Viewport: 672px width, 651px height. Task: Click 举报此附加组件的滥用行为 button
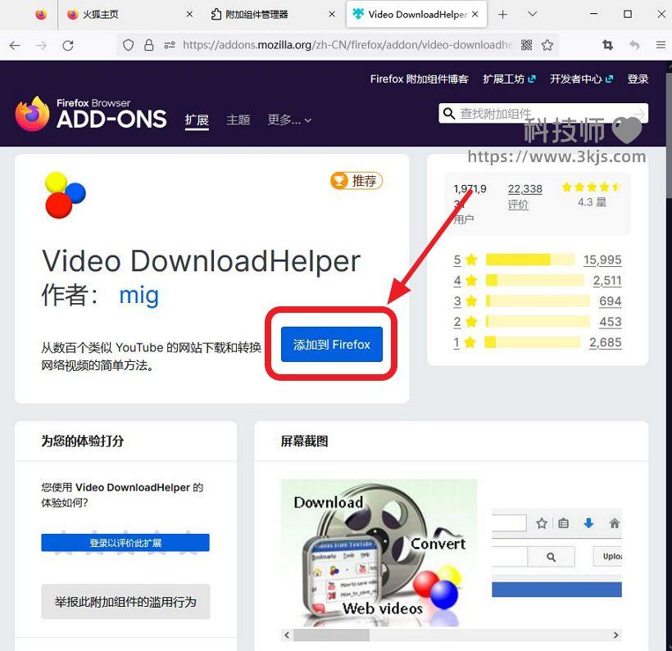(125, 602)
